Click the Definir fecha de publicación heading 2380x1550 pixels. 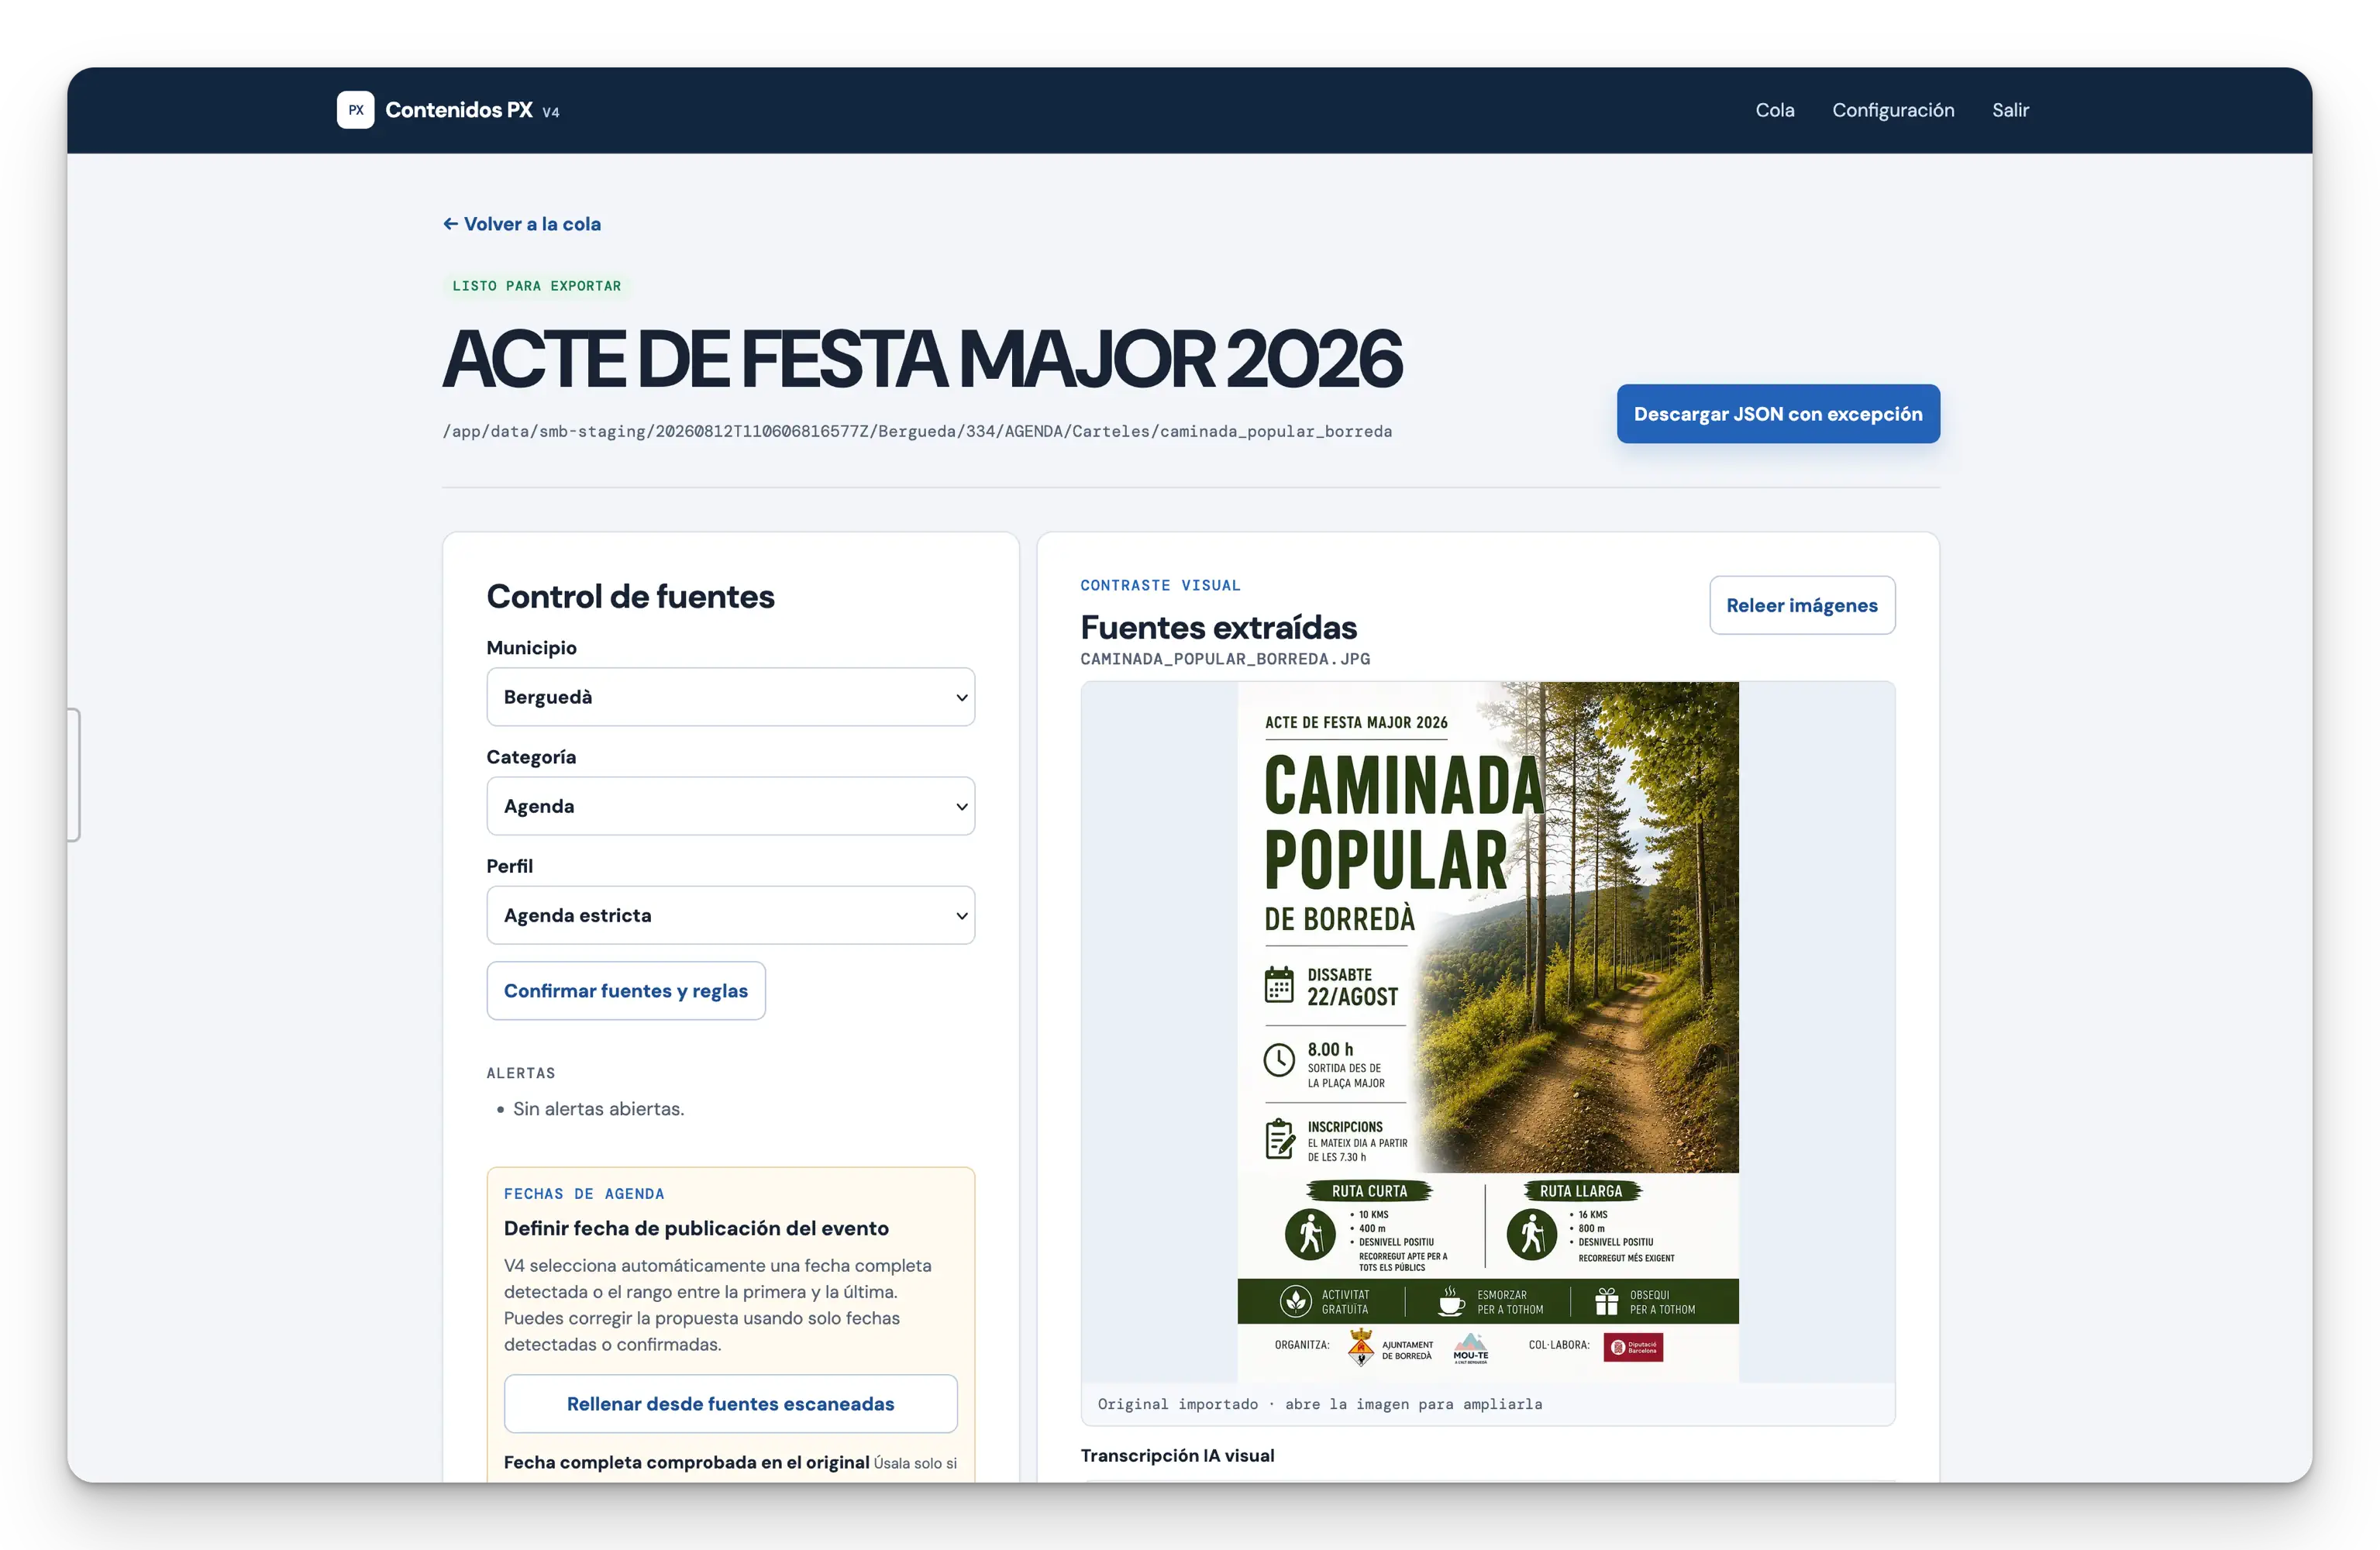tap(696, 1228)
